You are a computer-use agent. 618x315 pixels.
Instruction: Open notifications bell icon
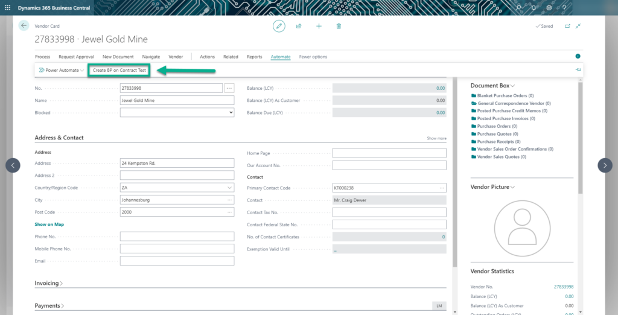[x=534, y=7]
